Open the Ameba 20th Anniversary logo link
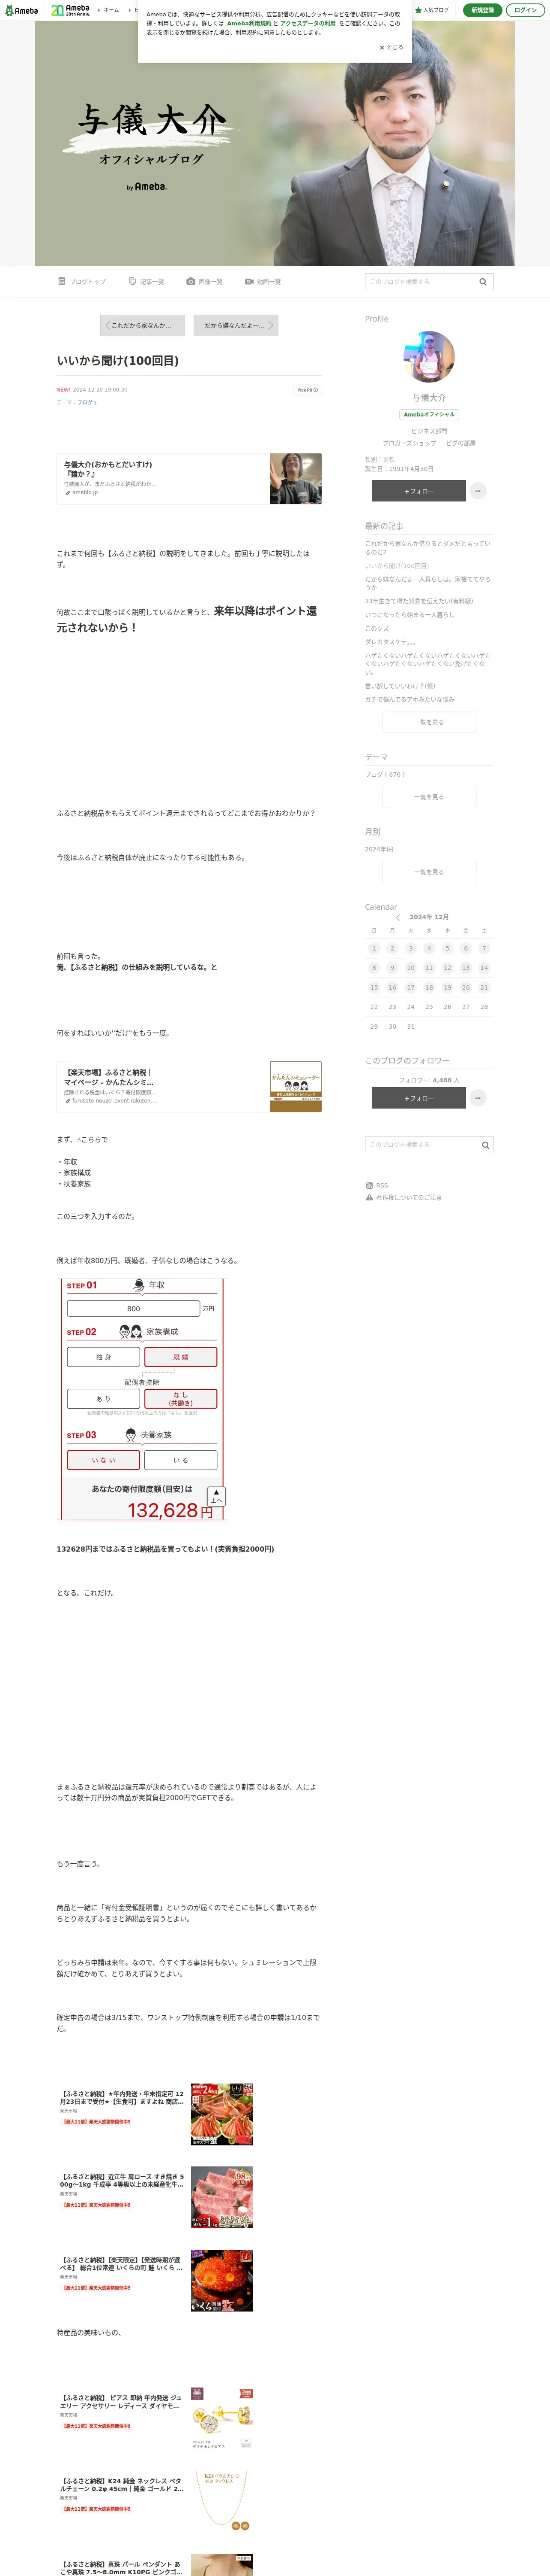The height and width of the screenshot is (2576, 550). (x=71, y=10)
